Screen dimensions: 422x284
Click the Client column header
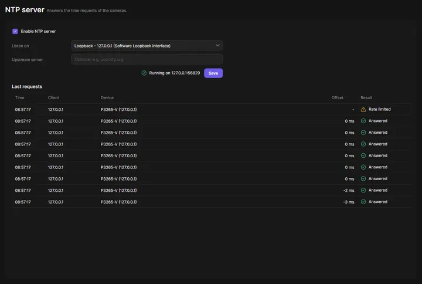[53, 97]
